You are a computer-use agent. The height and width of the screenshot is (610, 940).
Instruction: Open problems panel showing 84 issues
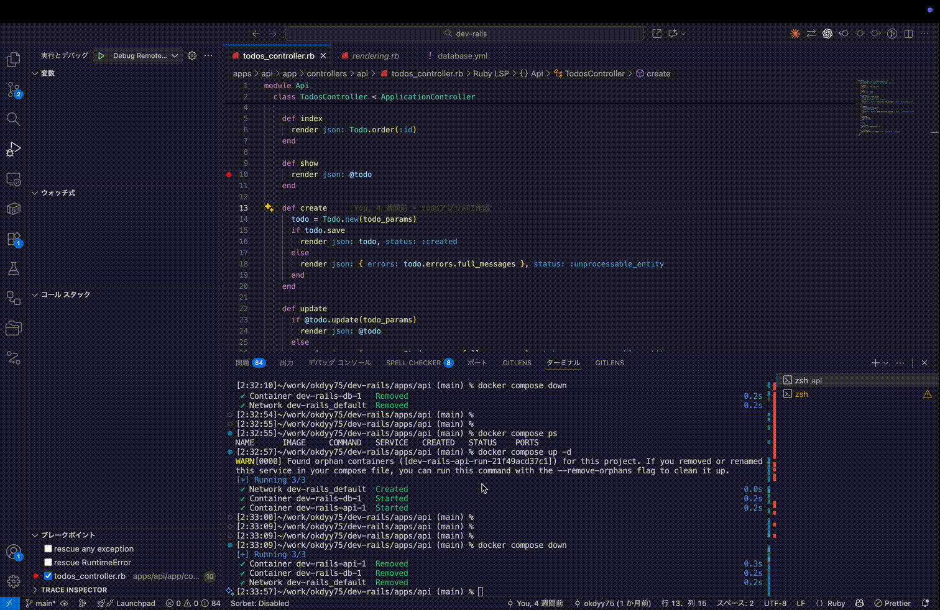[247, 363]
